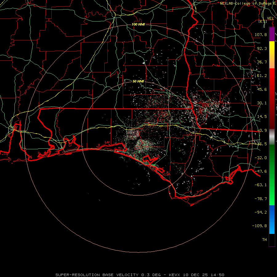Screen dimensions: 277x277
Task: Click the -109.8 velocity scale value
Action: click(x=259, y=226)
